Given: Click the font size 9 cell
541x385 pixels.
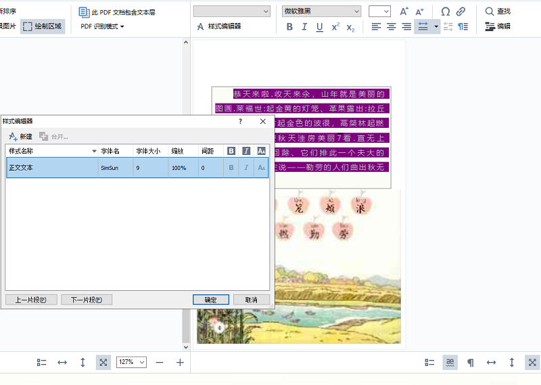Looking at the screenshot, I should (151, 168).
